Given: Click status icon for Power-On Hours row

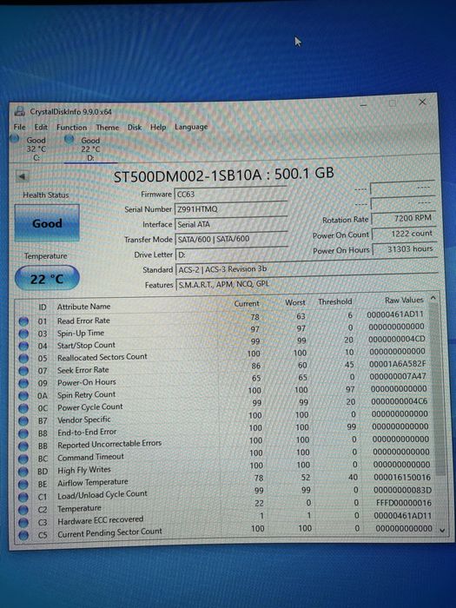Looking at the screenshot, I should (x=23, y=383).
